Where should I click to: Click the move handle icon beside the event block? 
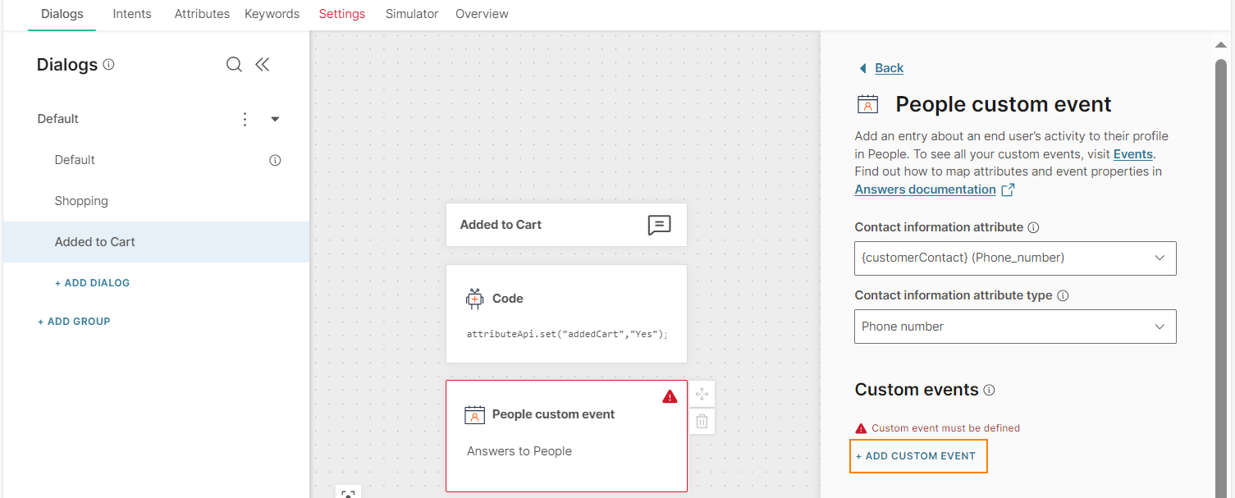(702, 394)
